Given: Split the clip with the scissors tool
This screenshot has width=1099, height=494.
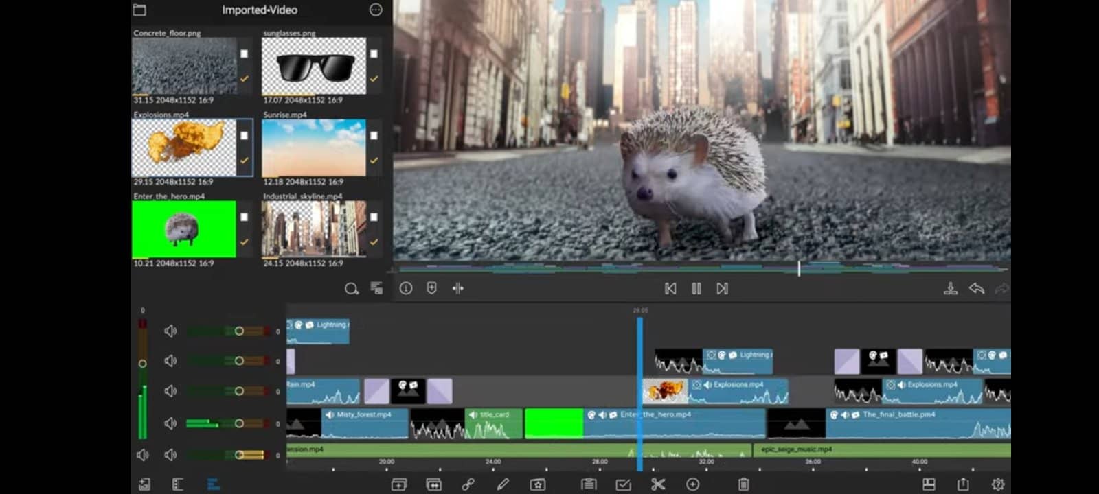Looking at the screenshot, I should click(x=658, y=484).
